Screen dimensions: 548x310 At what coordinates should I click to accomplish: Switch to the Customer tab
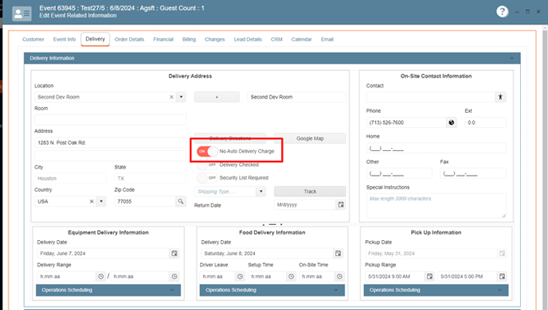33,40
